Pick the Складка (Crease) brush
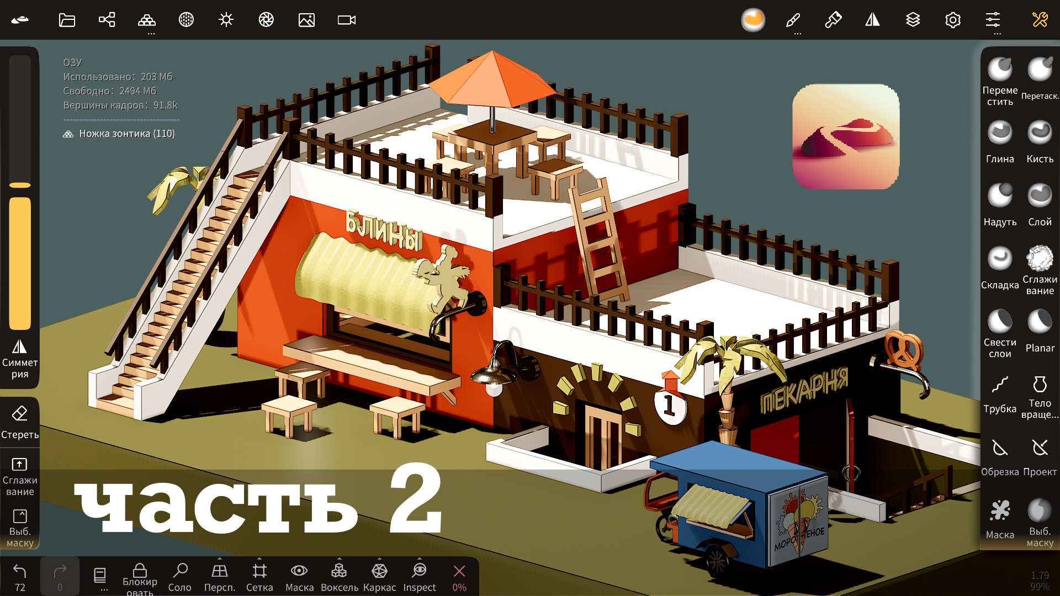This screenshot has width=1060, height=596. pyautogui.click(x=999, y=268)
